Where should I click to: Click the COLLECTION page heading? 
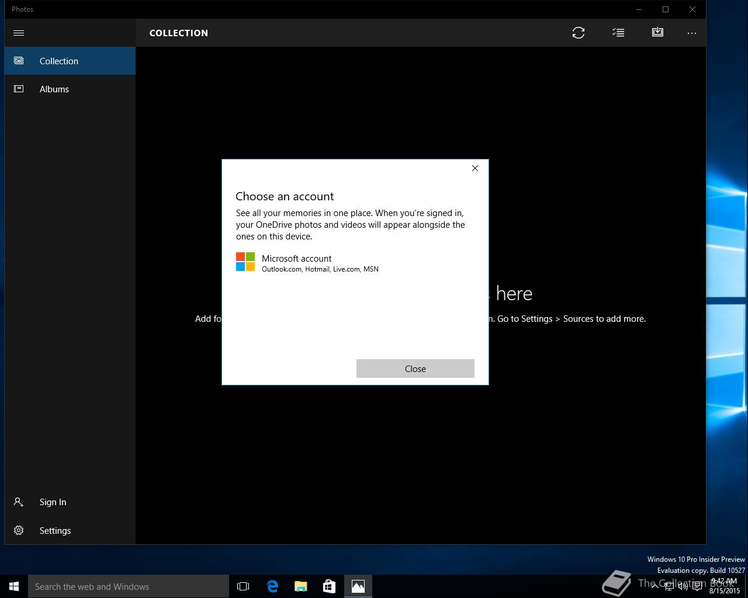(179, 33)
